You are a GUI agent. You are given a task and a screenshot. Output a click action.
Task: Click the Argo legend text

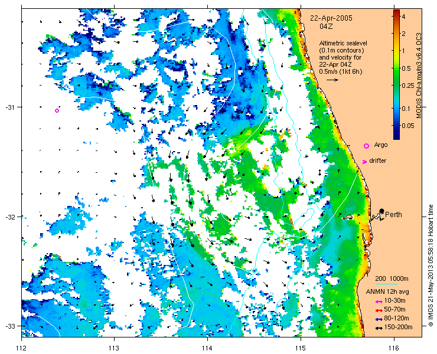[x=381, y=145]
